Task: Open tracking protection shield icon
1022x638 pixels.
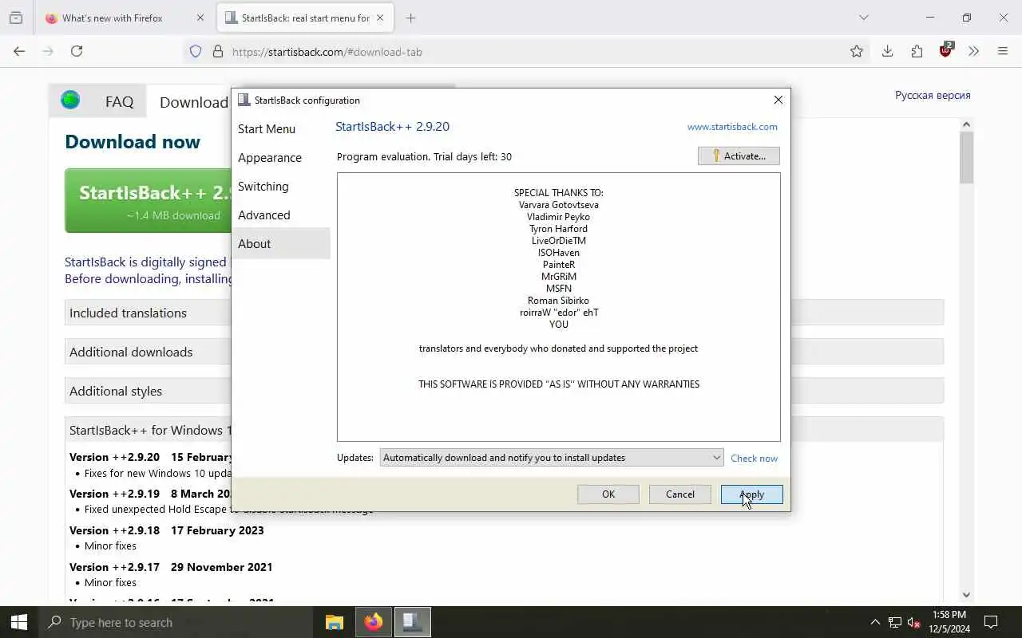Action: click(196, 52)
